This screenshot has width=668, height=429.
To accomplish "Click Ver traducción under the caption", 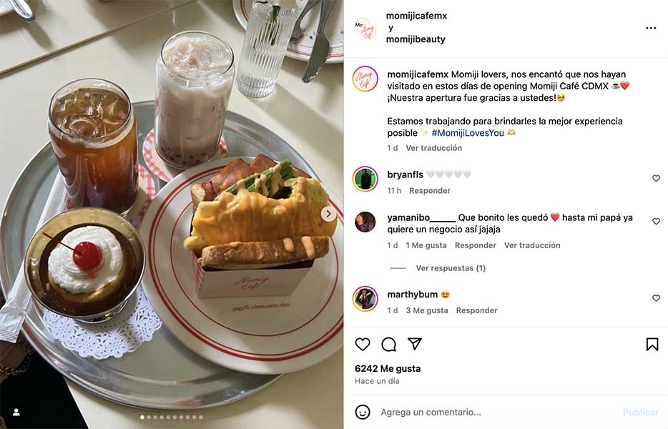I will [433, 148].
